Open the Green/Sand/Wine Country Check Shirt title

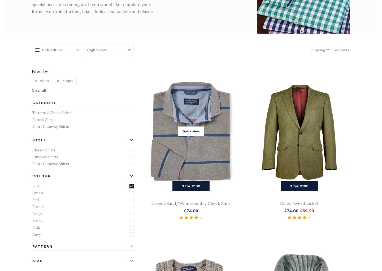(x=191, y=203)
